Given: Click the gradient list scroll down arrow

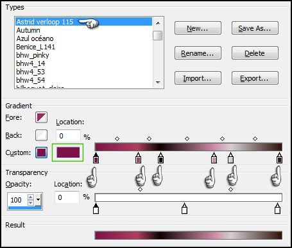Looking at the screenshot, I should tap(158, 83).
